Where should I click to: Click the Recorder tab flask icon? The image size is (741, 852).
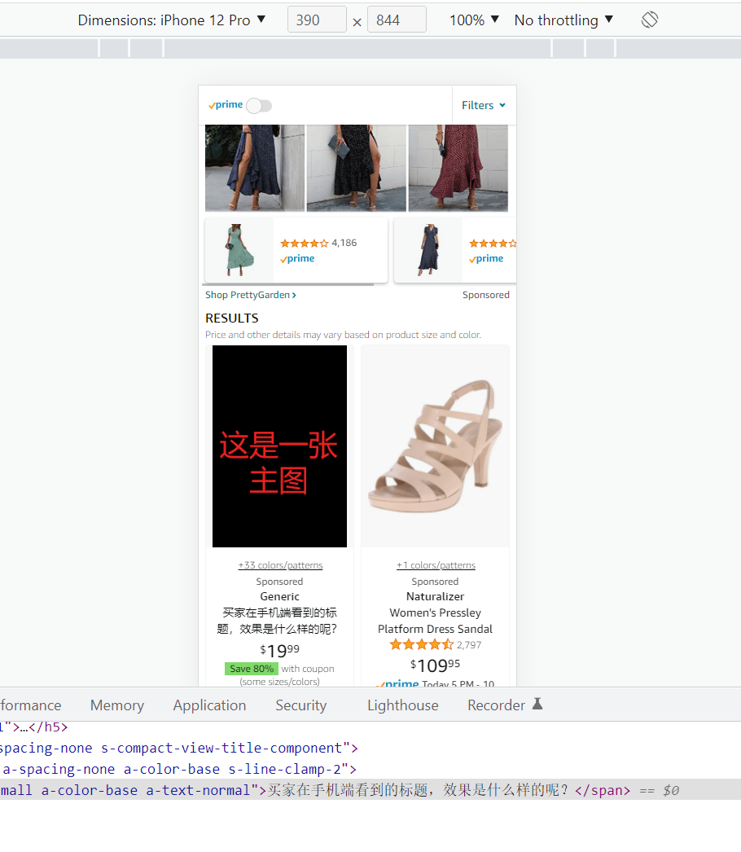coord(537,704)
